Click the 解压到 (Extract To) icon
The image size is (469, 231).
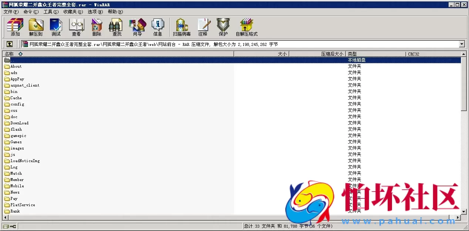click(36, 27)
